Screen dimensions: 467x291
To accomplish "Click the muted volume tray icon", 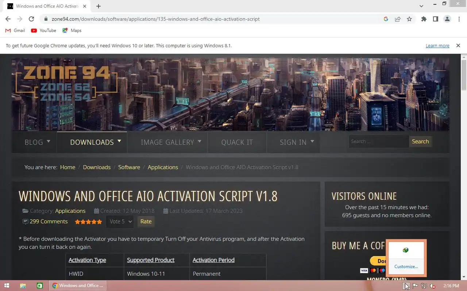I will pyautogui.click(x=433, y=286).
